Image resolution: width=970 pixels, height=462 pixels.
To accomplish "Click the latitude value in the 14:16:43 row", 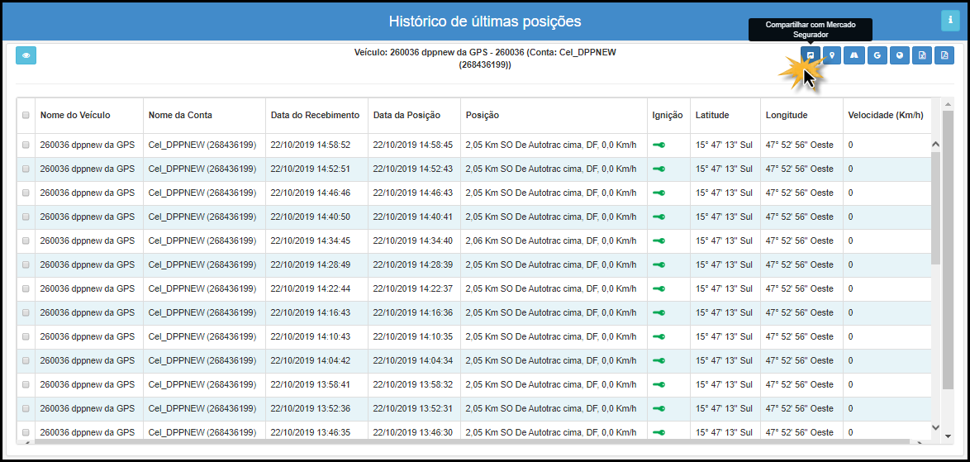I will tap(724, 313).
